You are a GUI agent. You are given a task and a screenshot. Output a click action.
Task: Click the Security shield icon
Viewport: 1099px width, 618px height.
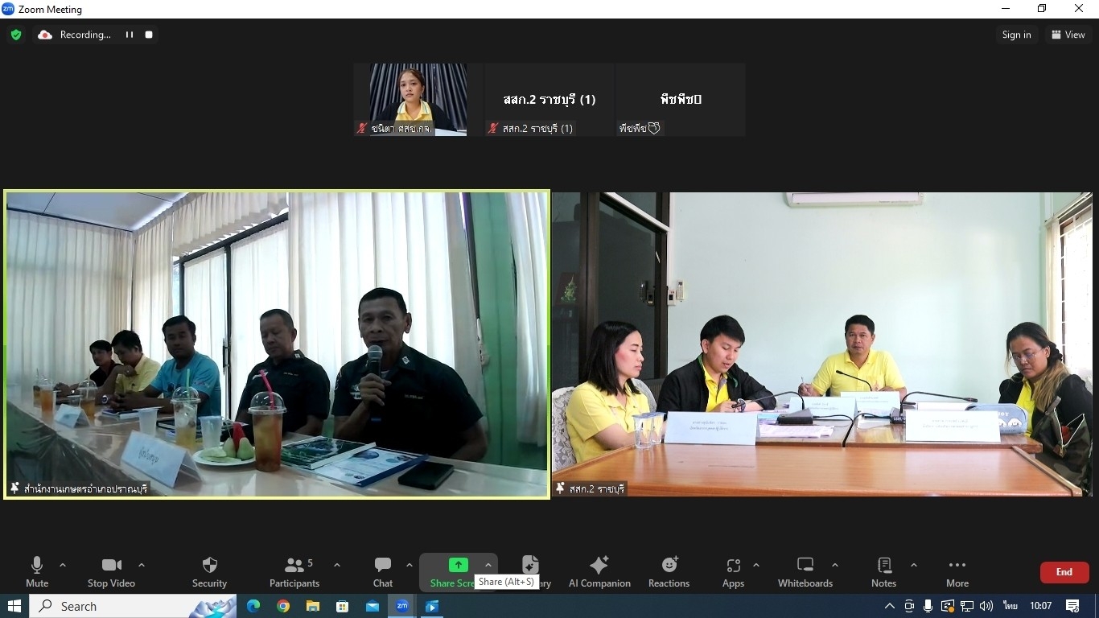[x=209, y=566]
